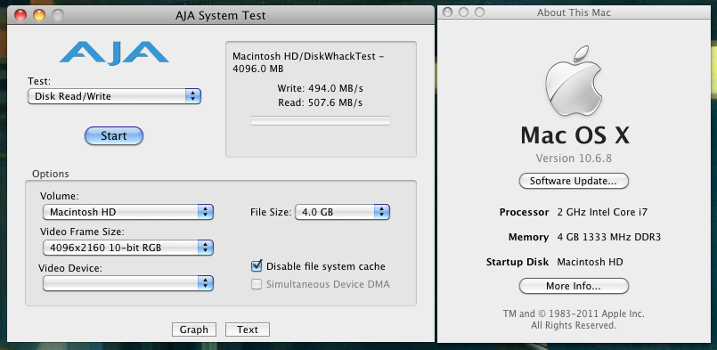Open the Video Frame Size dropdown
717x350 pixels.
tap(128, 248)
